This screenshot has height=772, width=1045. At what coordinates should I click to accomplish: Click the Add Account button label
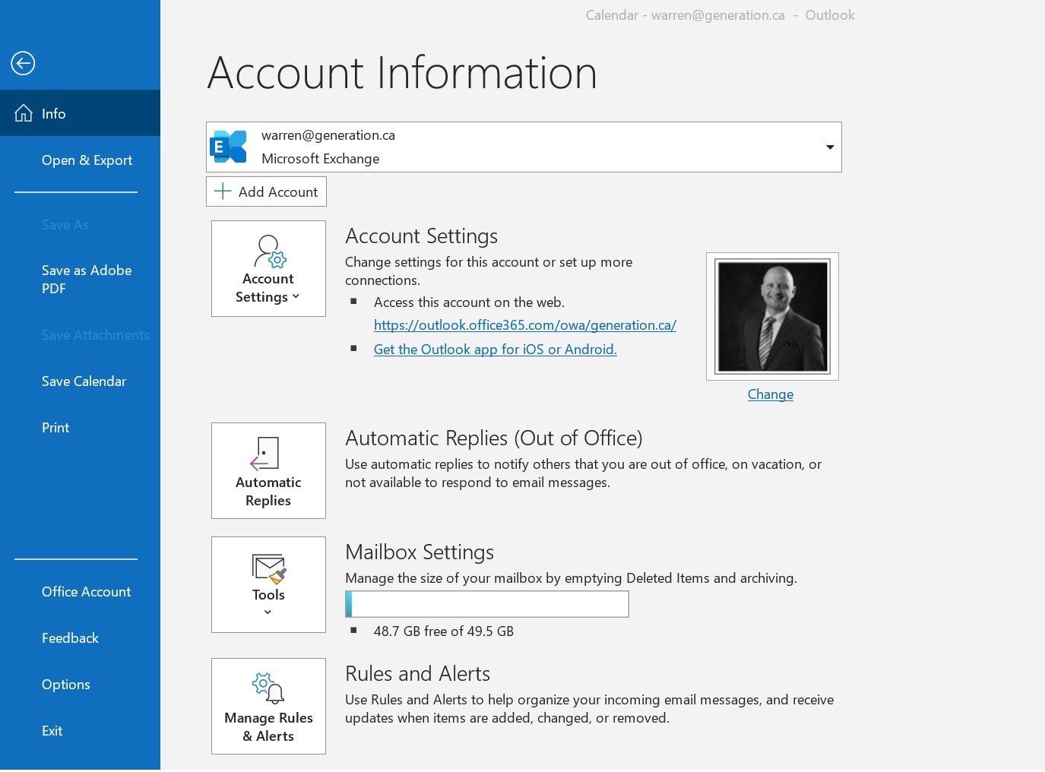[x=278, y=192]
